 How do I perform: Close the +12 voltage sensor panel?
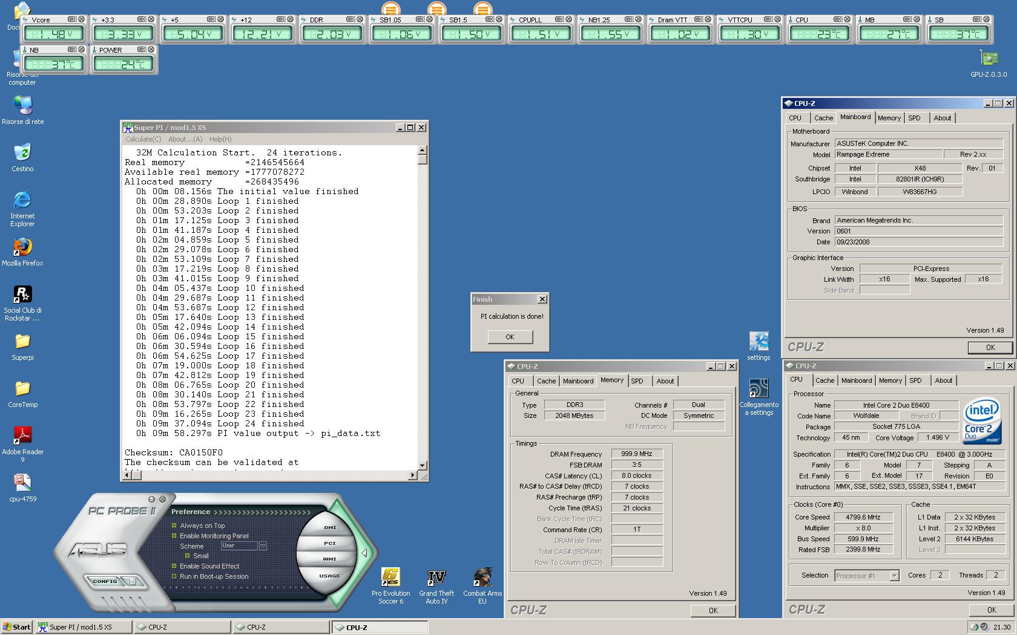tap(290, 19)
